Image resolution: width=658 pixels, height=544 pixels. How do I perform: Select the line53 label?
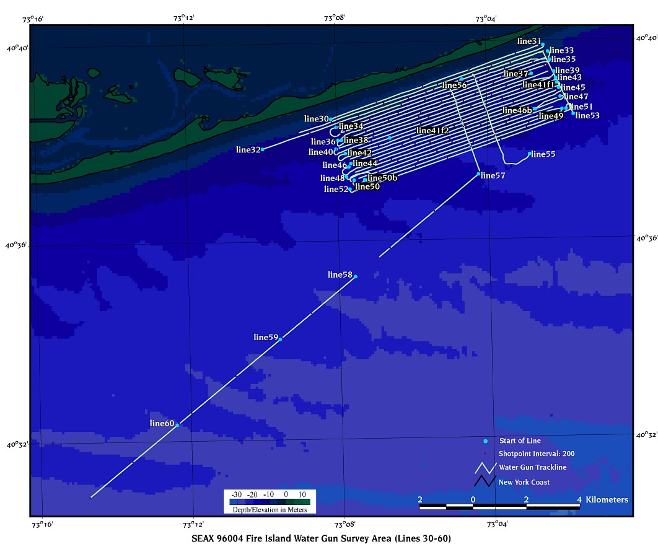[587, 115]
